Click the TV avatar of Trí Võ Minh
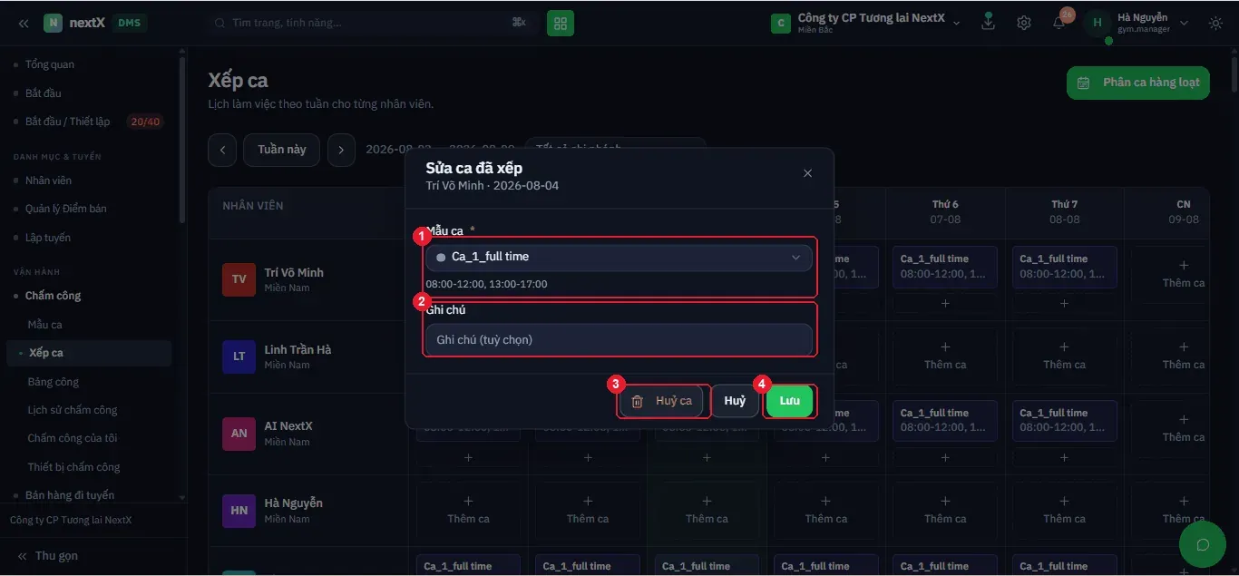This screenshot has height=576, width=1239. coord(239,279)
